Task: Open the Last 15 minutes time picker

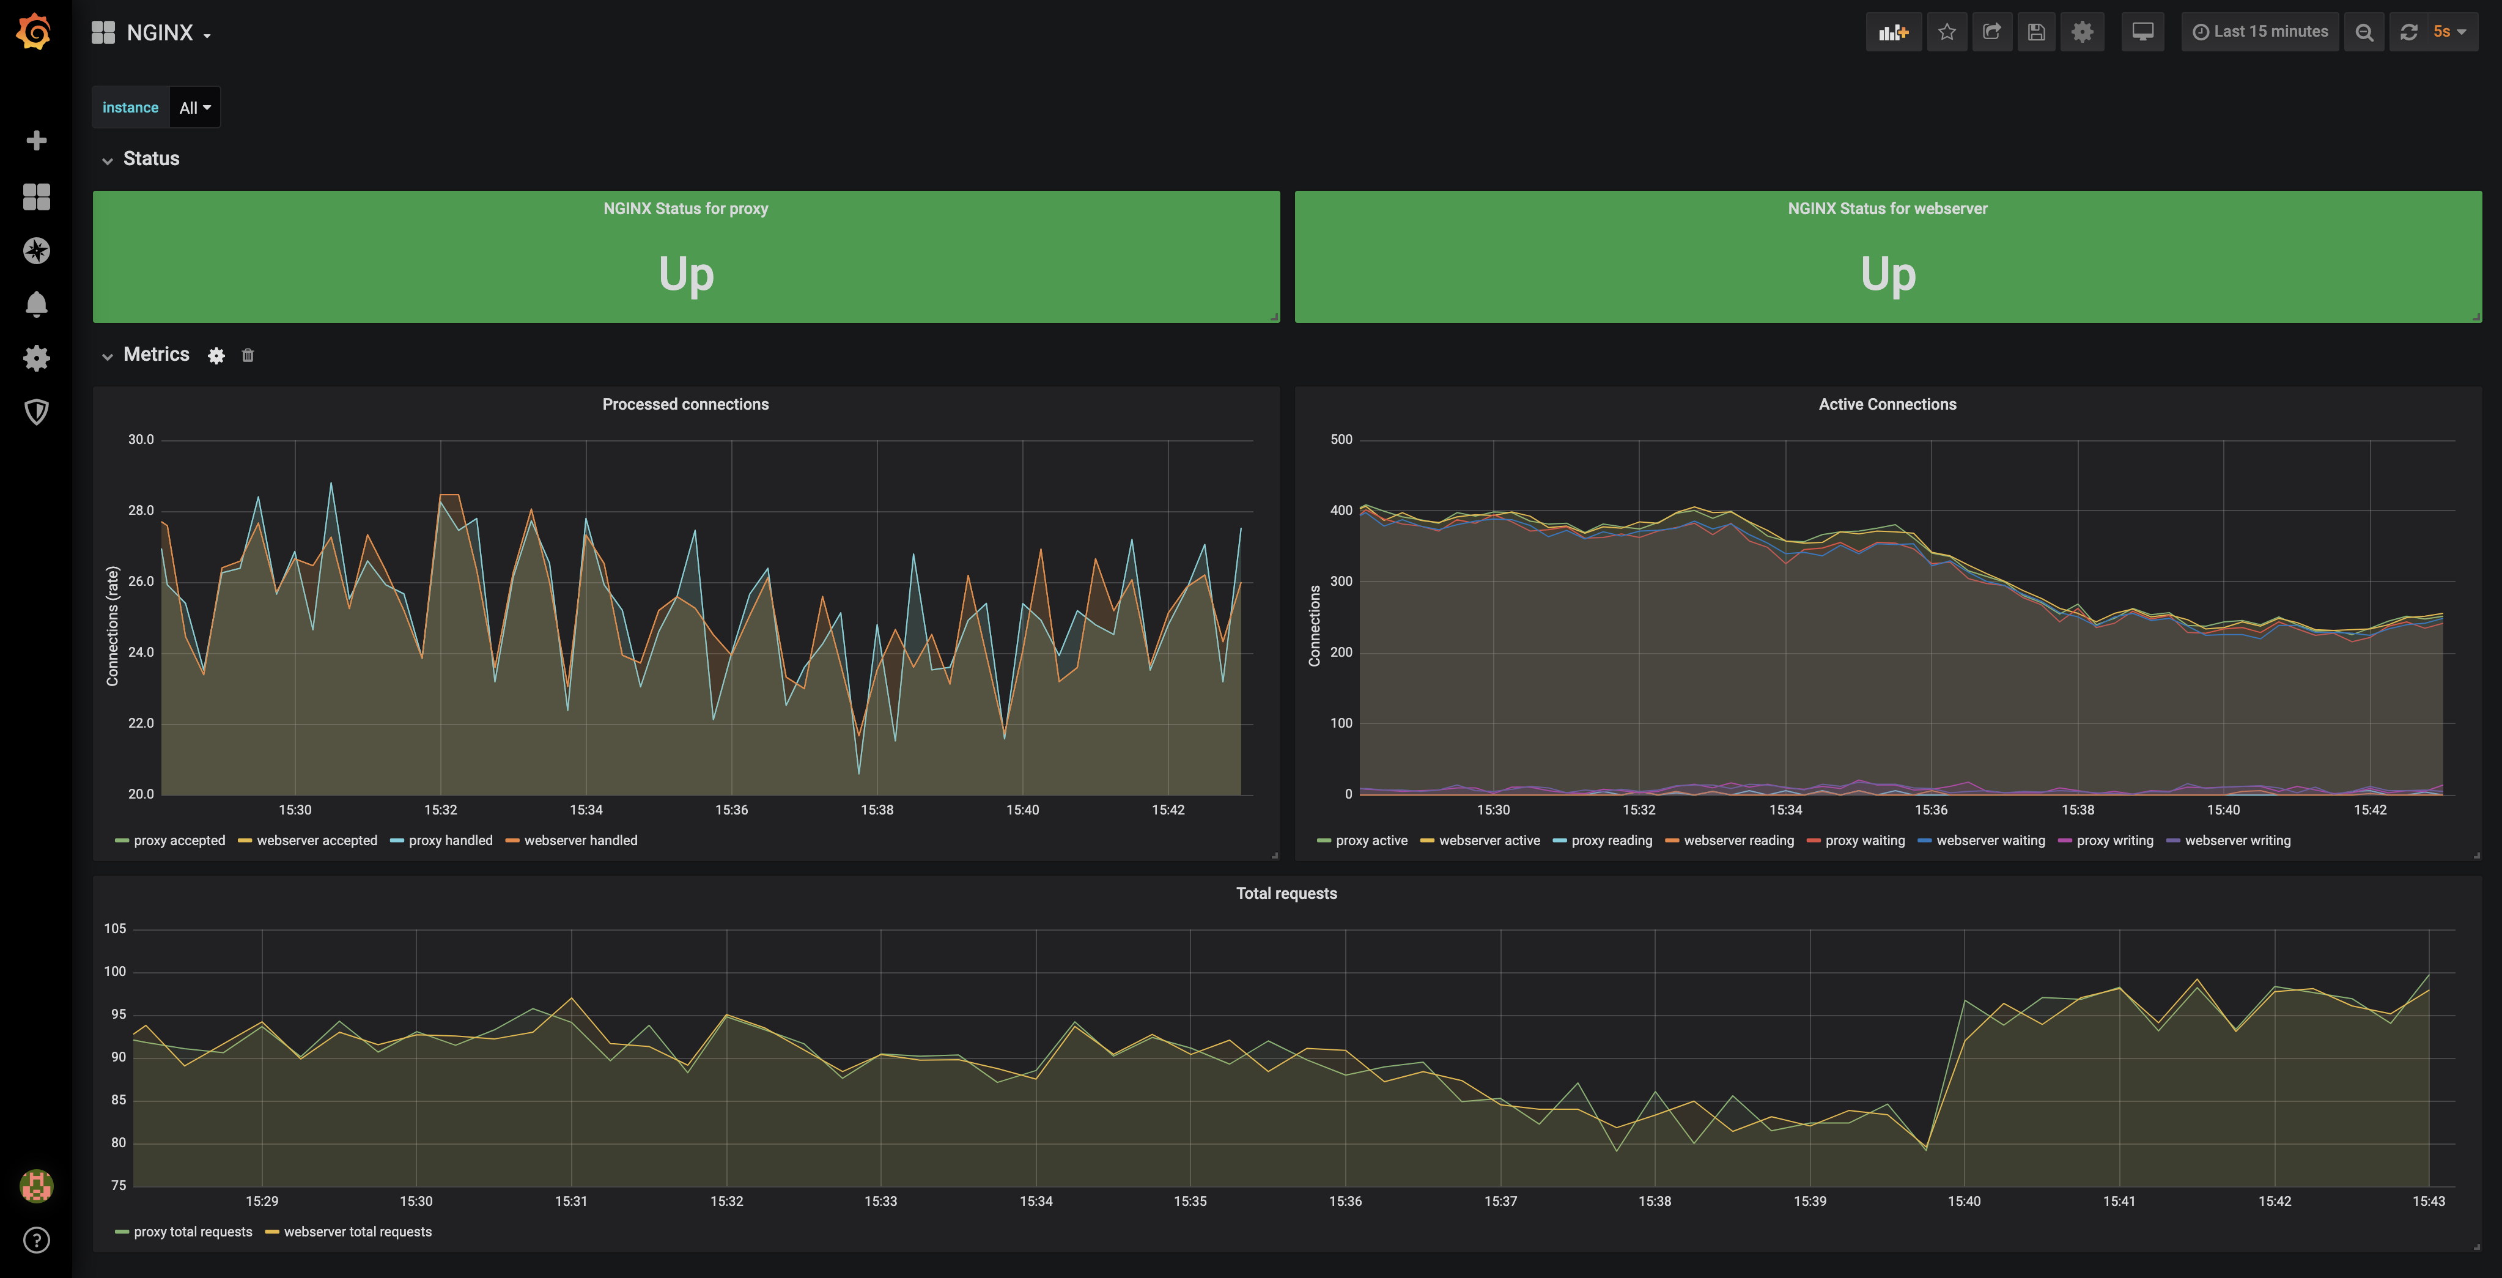Action: (x=2259, y=32)
